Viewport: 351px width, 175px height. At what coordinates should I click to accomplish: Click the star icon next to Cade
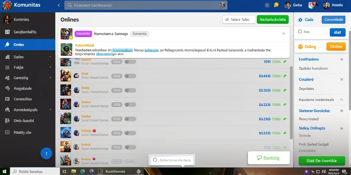point(300,20)
